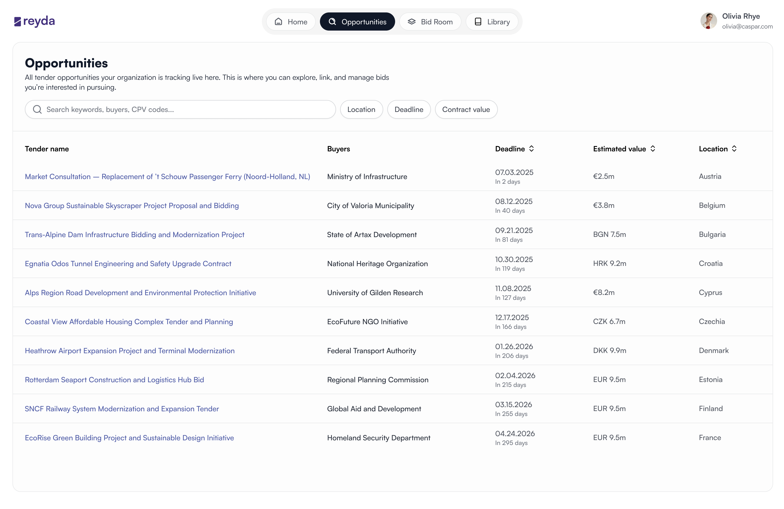Click buyer Homeland Security Department
The width and height of the screenshot is (784, 509).
[379, 437]
